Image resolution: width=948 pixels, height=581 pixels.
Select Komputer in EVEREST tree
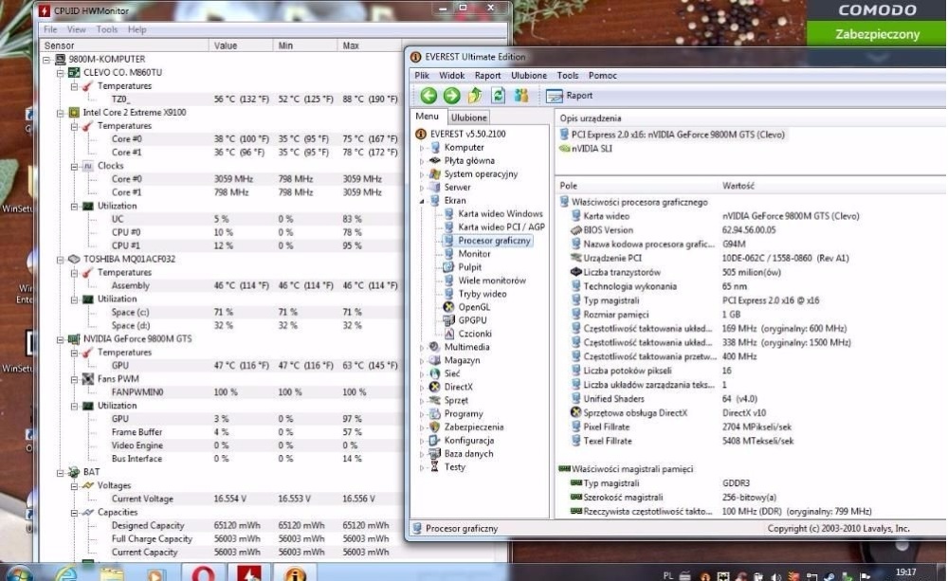coord(464,148)
